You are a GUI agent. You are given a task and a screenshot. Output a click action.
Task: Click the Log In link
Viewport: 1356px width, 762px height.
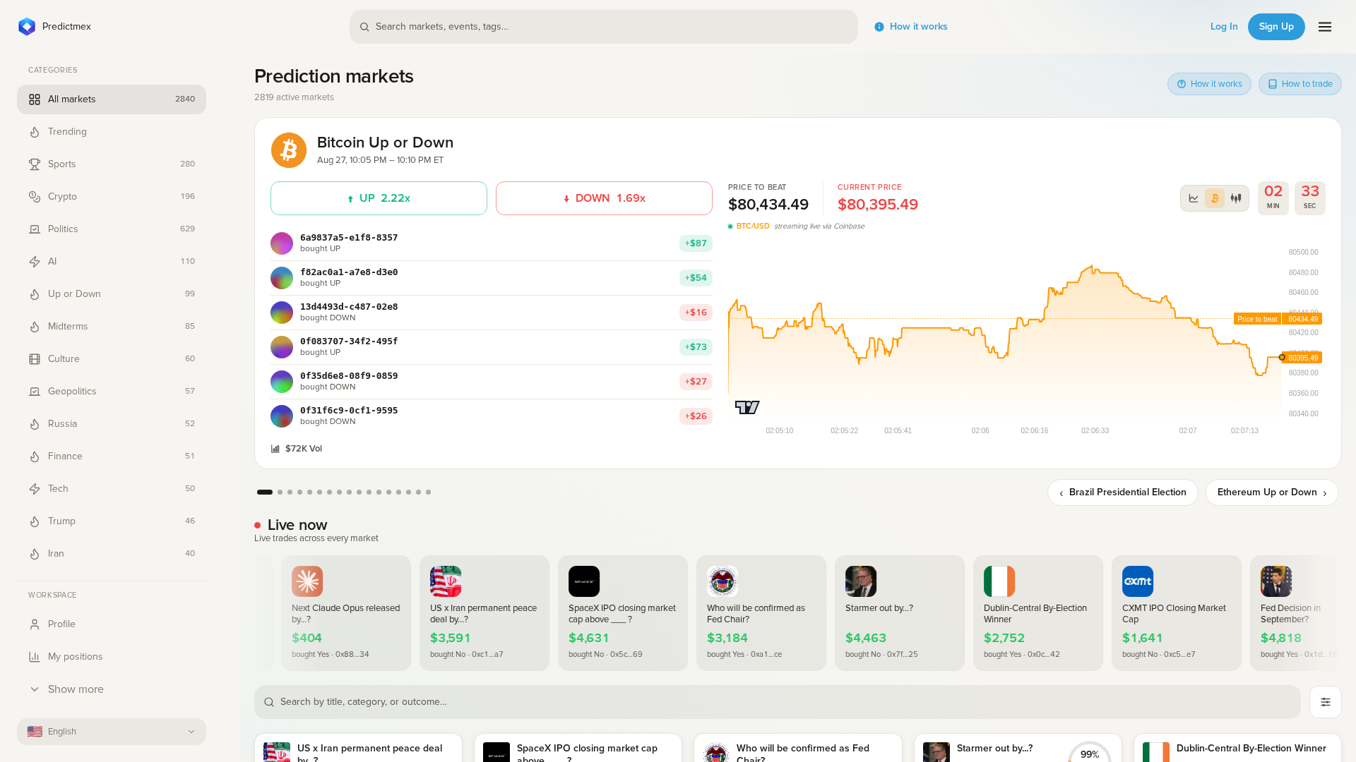pos(1224,27)
